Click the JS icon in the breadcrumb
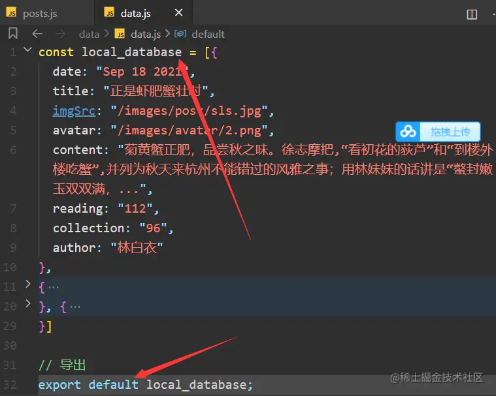496x396 pixels. pos(120,34)
